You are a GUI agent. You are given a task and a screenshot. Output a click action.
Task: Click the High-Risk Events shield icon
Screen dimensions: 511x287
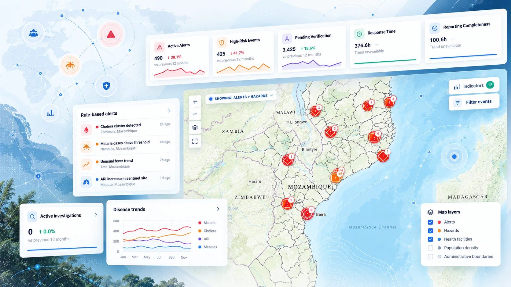click(222, 43)
